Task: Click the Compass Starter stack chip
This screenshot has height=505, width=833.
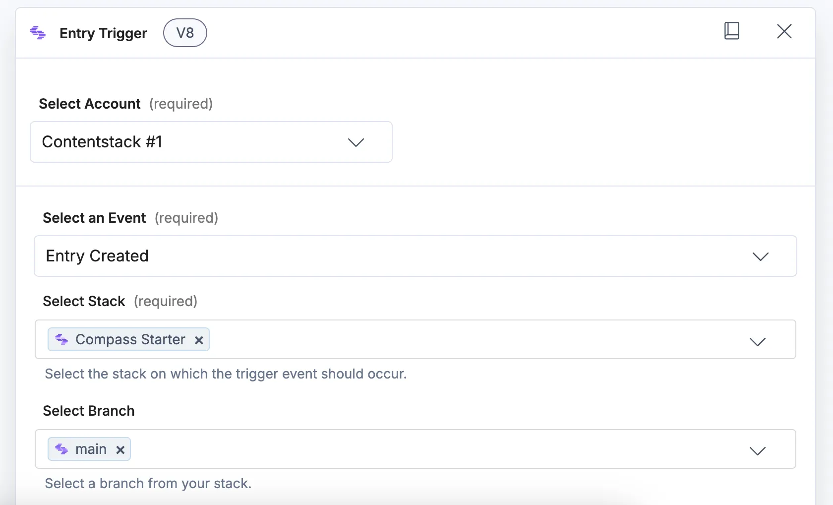Action: (x=128, y=339)
